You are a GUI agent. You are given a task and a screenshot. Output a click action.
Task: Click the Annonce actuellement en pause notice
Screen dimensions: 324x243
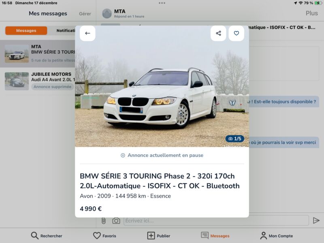pos(162,155)
